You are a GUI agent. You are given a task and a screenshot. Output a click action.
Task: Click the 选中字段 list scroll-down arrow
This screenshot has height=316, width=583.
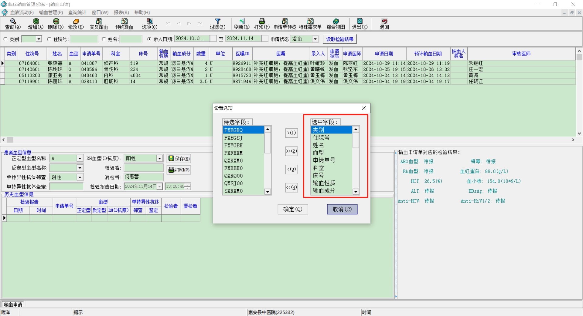point(356,192)
